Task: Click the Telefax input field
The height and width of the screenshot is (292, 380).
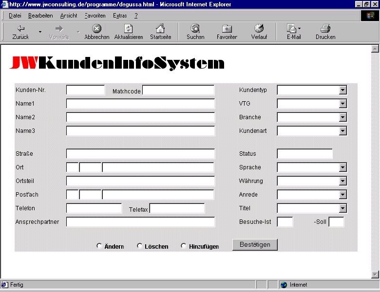Action: [177, 208]
